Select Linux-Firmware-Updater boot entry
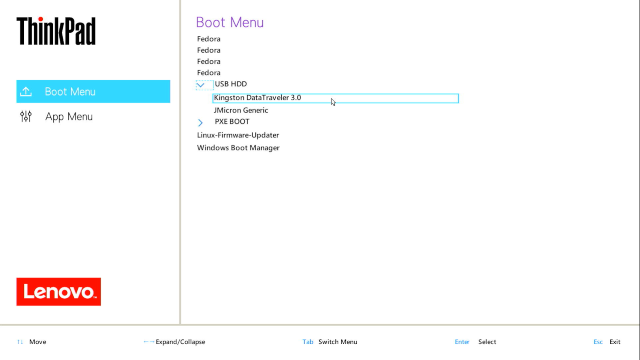 [238, 135]
